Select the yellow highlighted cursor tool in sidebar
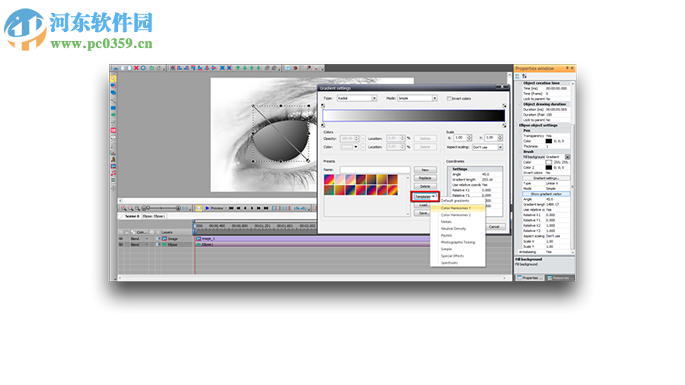Viewport: 685px width, 385px height. coord(113,78)
